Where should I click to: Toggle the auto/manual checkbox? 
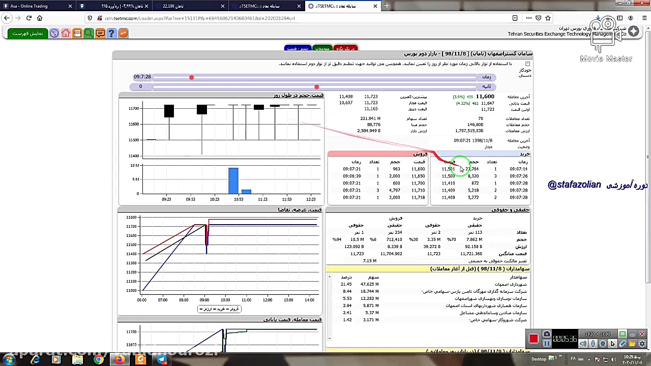click(527, 64)
